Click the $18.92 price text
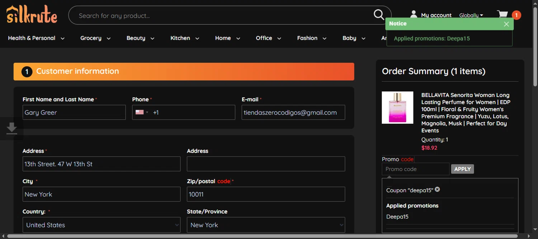The width and height of the screenshot is (538, 239). tap(429, 148)
